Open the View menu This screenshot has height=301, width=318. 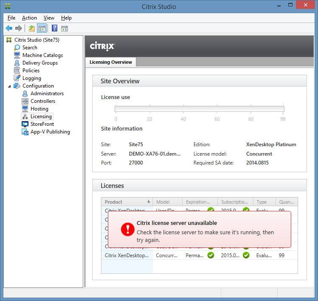49,18
